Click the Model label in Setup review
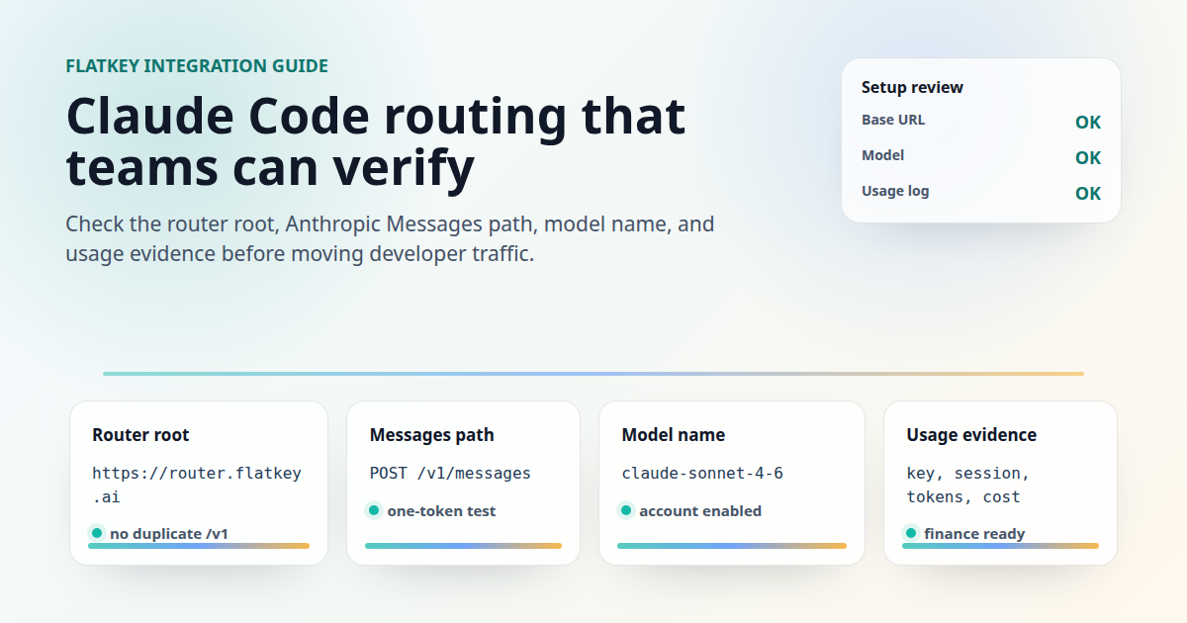1187x623 pixels. tap(882, 155)
